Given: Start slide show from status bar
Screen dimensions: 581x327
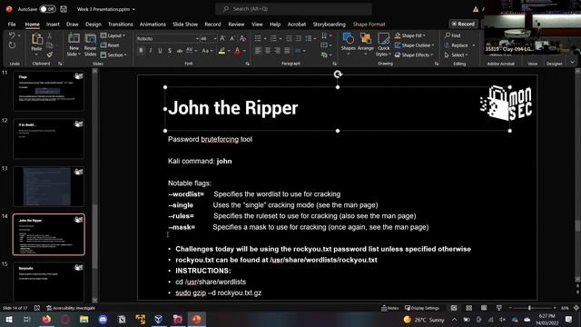Looking at the screenshot, I should (x=499, y=308).
